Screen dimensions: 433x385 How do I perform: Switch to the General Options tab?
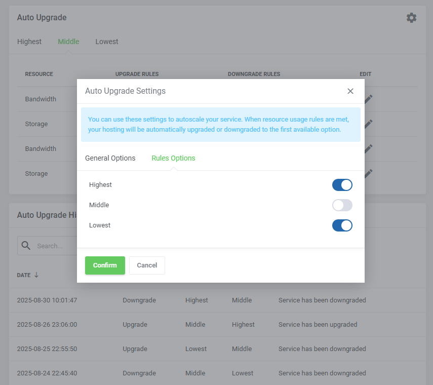coord(110,158)
